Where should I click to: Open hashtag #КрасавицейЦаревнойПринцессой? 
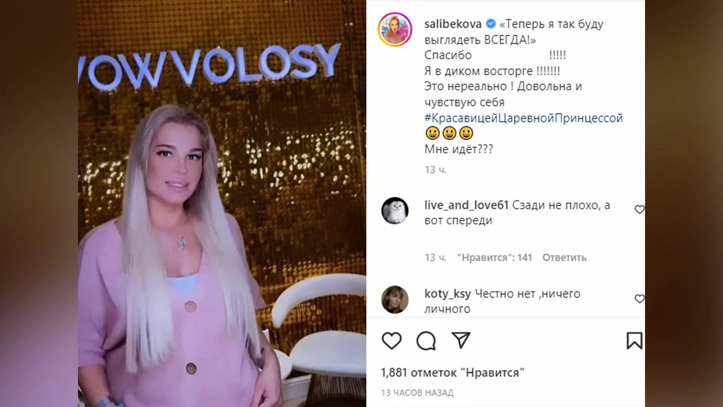click(523, 118)
